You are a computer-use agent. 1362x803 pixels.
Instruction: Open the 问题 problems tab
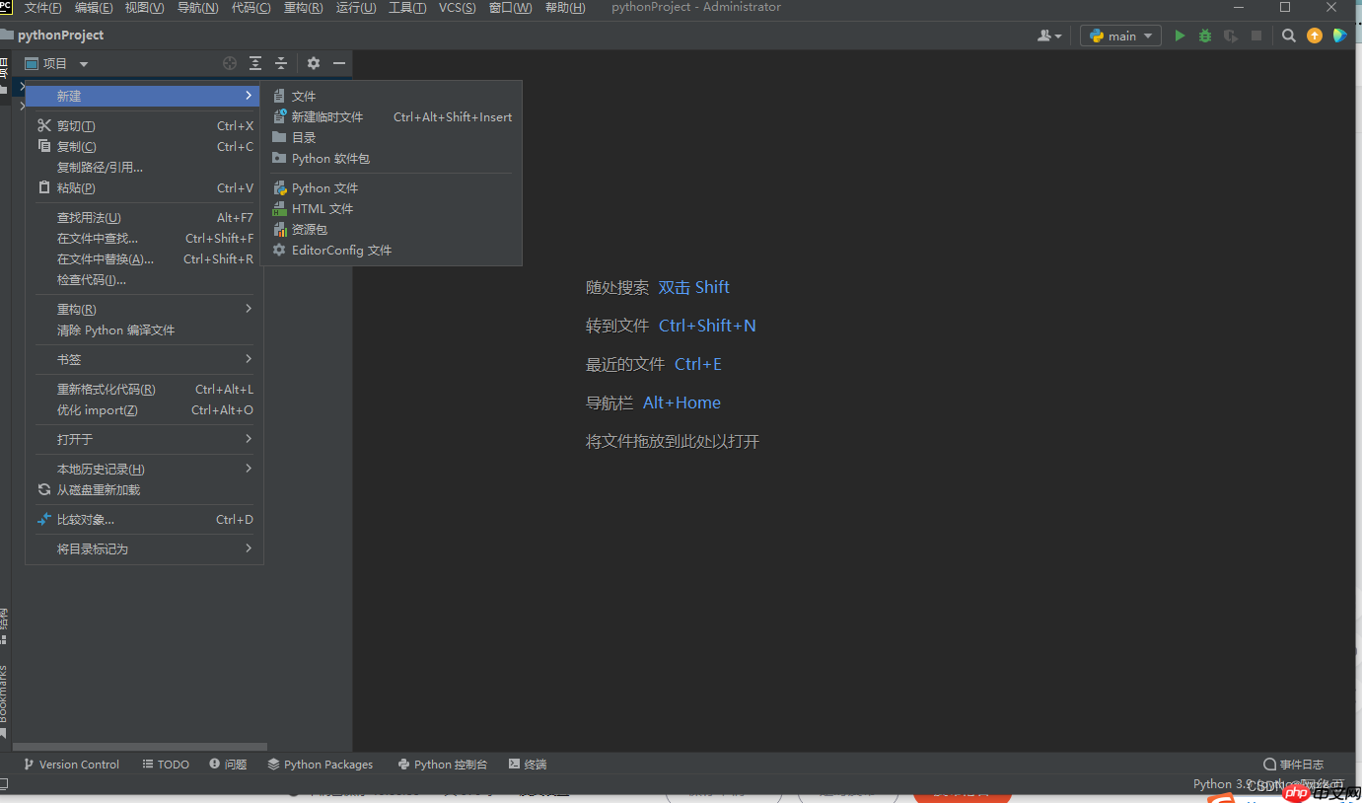[228, 764]
